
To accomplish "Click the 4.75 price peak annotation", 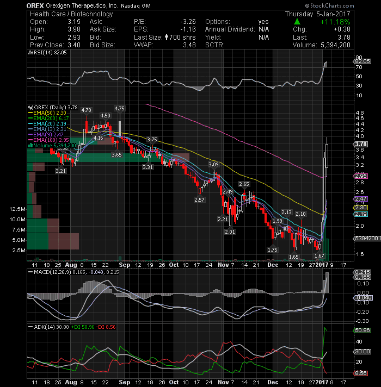I will tap(119, 109).
